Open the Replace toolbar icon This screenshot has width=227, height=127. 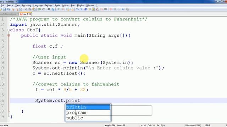click(x=53, y=9)
